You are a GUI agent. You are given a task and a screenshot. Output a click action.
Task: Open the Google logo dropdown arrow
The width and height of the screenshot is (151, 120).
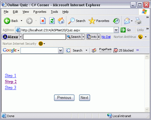(18, 50)
